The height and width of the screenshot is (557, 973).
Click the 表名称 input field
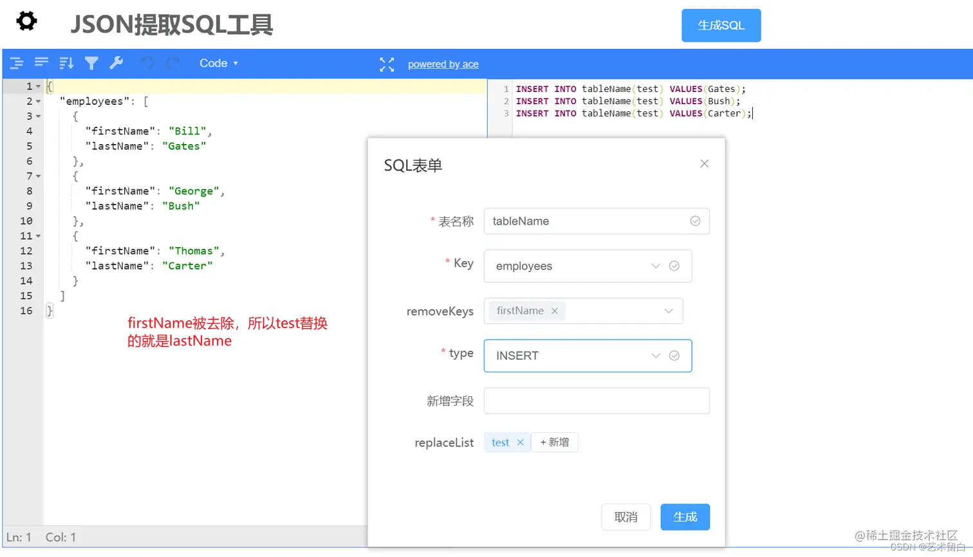[x=597, y=221]
